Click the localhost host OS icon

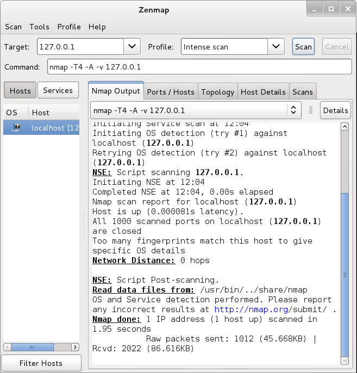(16, 127)
